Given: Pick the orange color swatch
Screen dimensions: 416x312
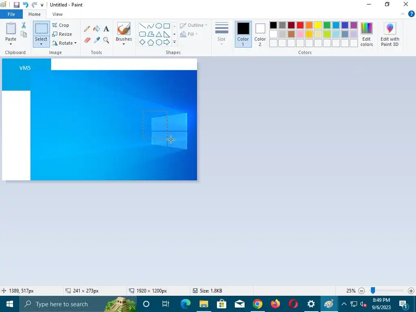Looking at the screenshot, I should point(309,25).
